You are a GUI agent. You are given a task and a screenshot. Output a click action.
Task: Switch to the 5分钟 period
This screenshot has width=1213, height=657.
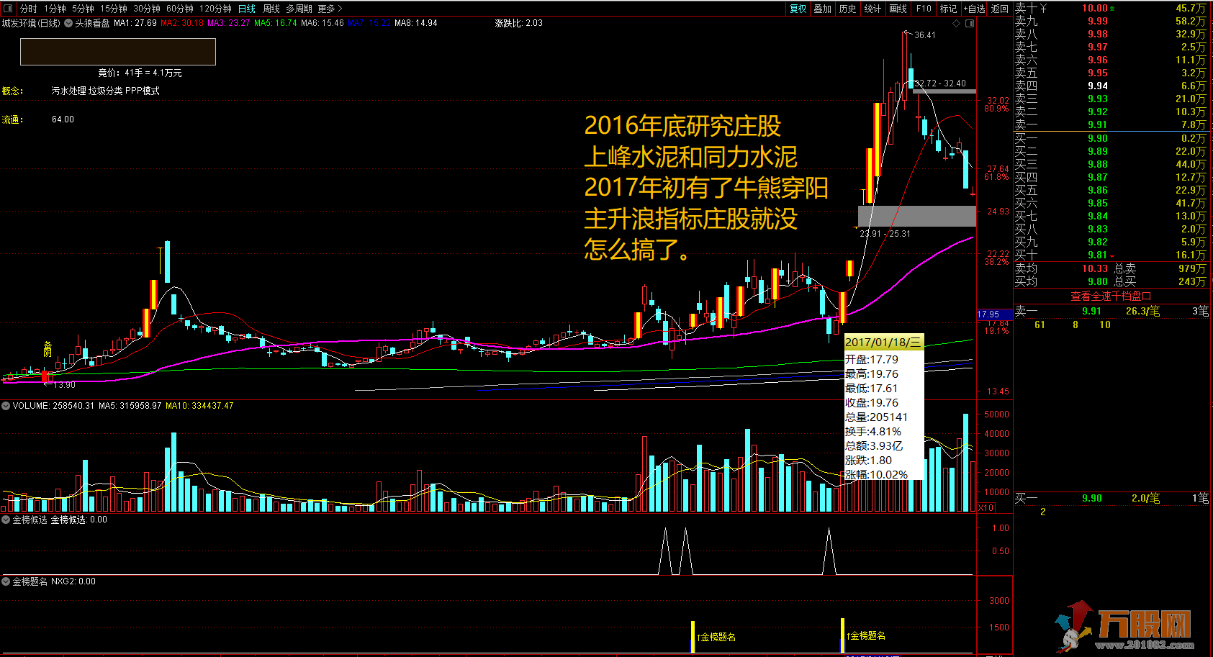[x=83, y=9]
